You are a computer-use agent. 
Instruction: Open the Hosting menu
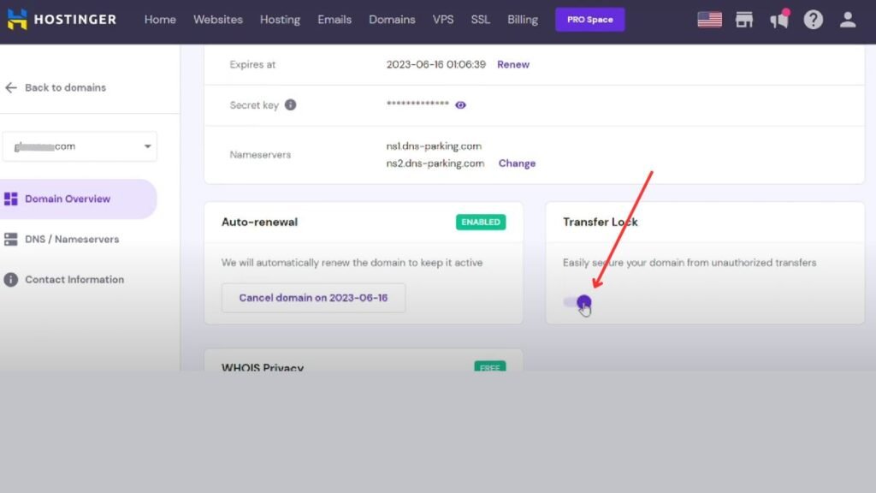click(x=280, y=20)
